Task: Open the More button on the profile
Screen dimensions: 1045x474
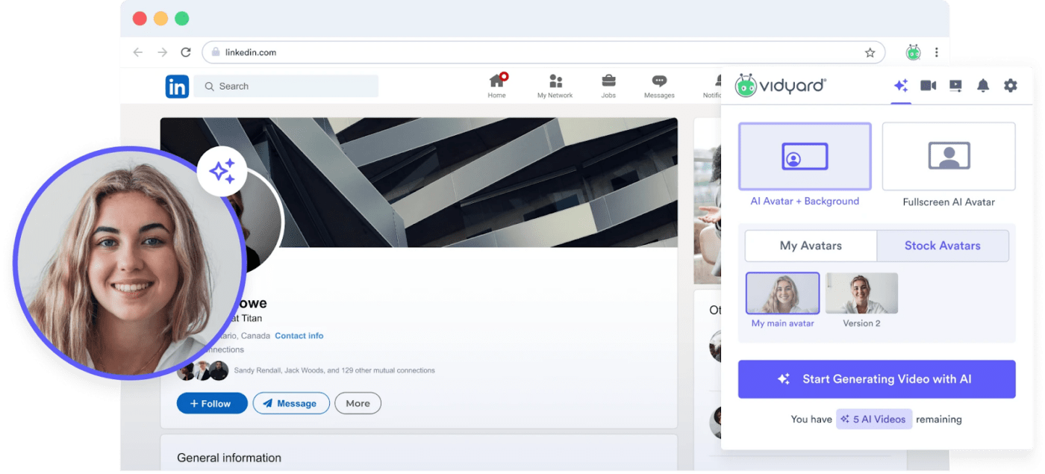Action: pos(358,404)
